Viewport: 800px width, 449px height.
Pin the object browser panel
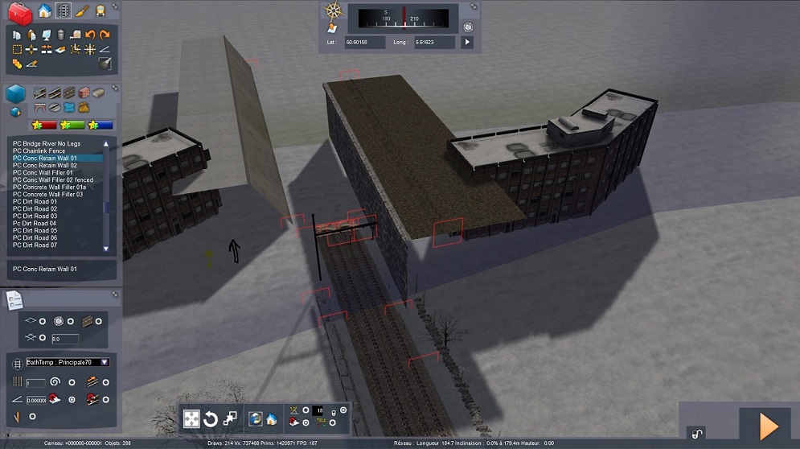click(x=115, y=88)
